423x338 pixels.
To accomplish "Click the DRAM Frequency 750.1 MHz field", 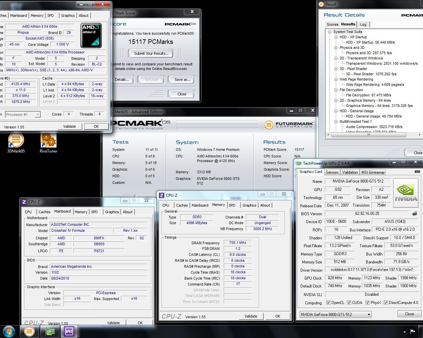I will pos(238,243).
